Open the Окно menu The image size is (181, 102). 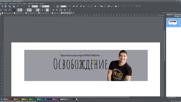click(37, 4)
